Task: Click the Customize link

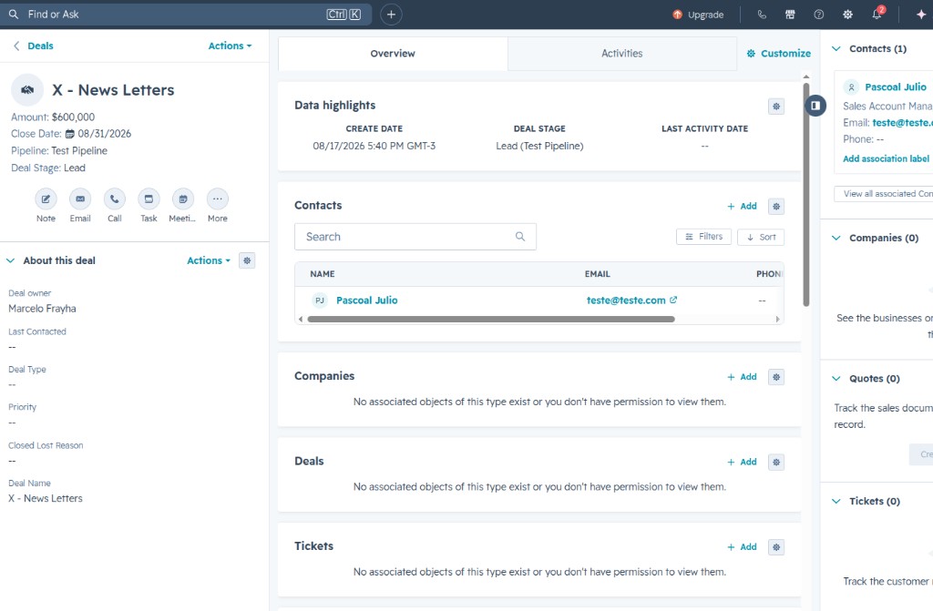Action: coord(779,54)
